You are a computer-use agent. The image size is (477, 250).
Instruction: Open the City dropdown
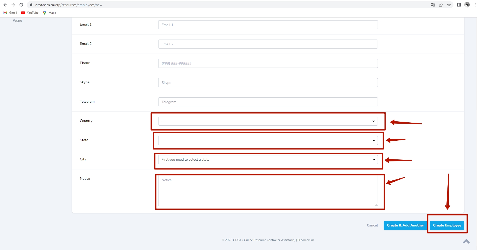268,160
